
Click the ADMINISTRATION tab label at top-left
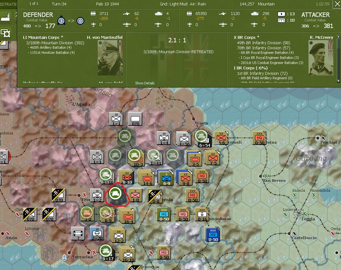(8, 4)
